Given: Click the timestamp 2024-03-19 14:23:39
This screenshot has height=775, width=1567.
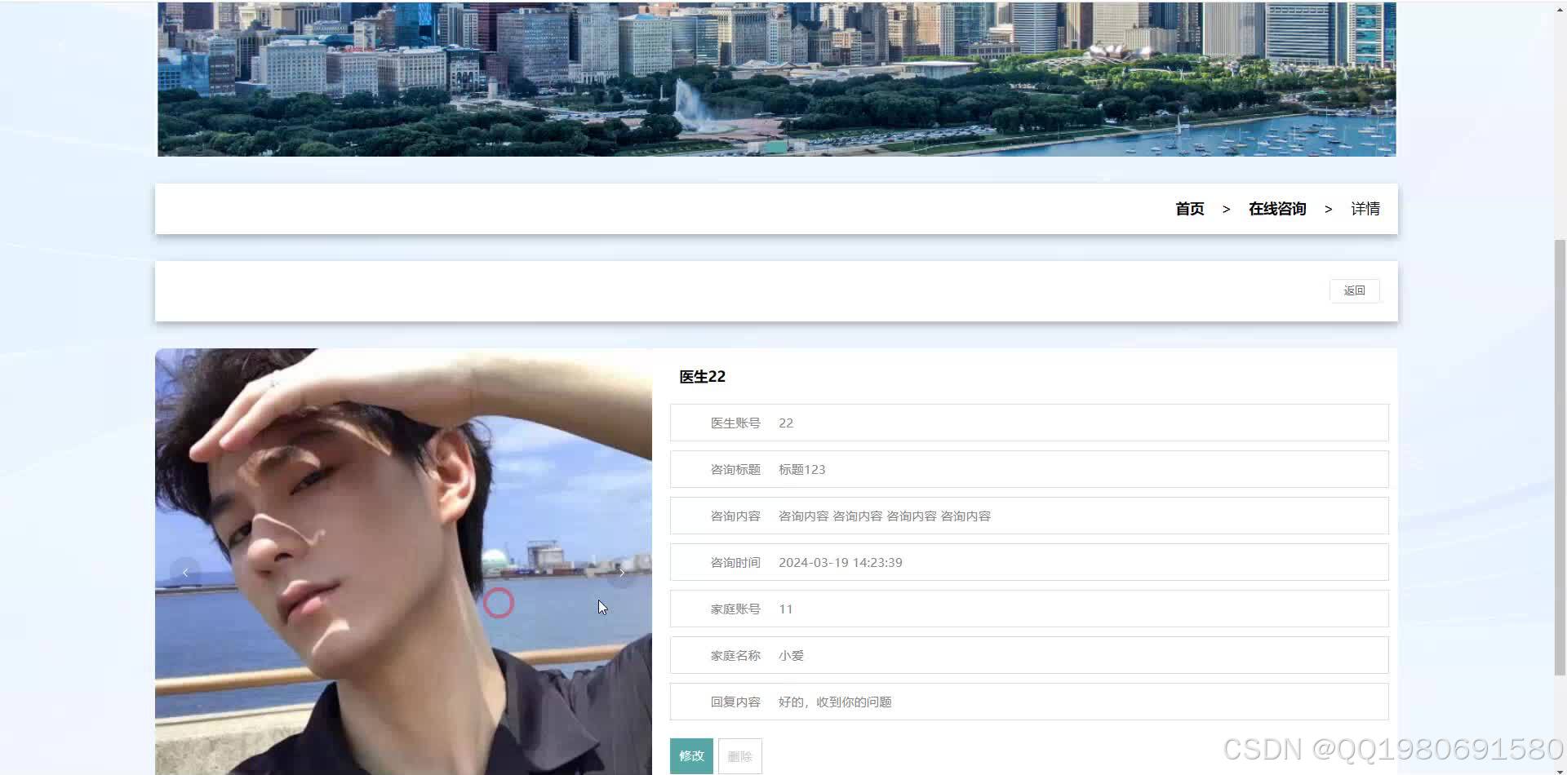Looking at the screenshot, I should 841,562.
